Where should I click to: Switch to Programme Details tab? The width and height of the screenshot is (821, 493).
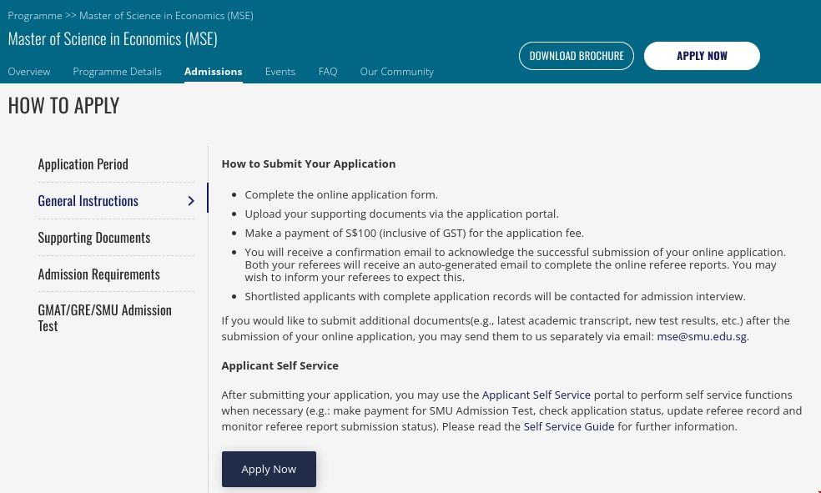pos(117,72)
